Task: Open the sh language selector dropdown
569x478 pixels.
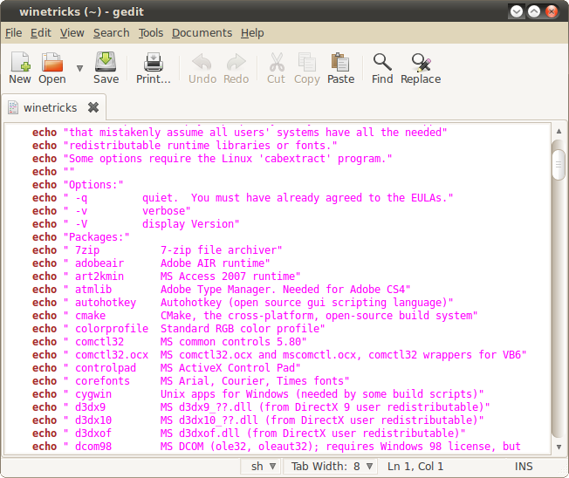Action: point(263,467)
